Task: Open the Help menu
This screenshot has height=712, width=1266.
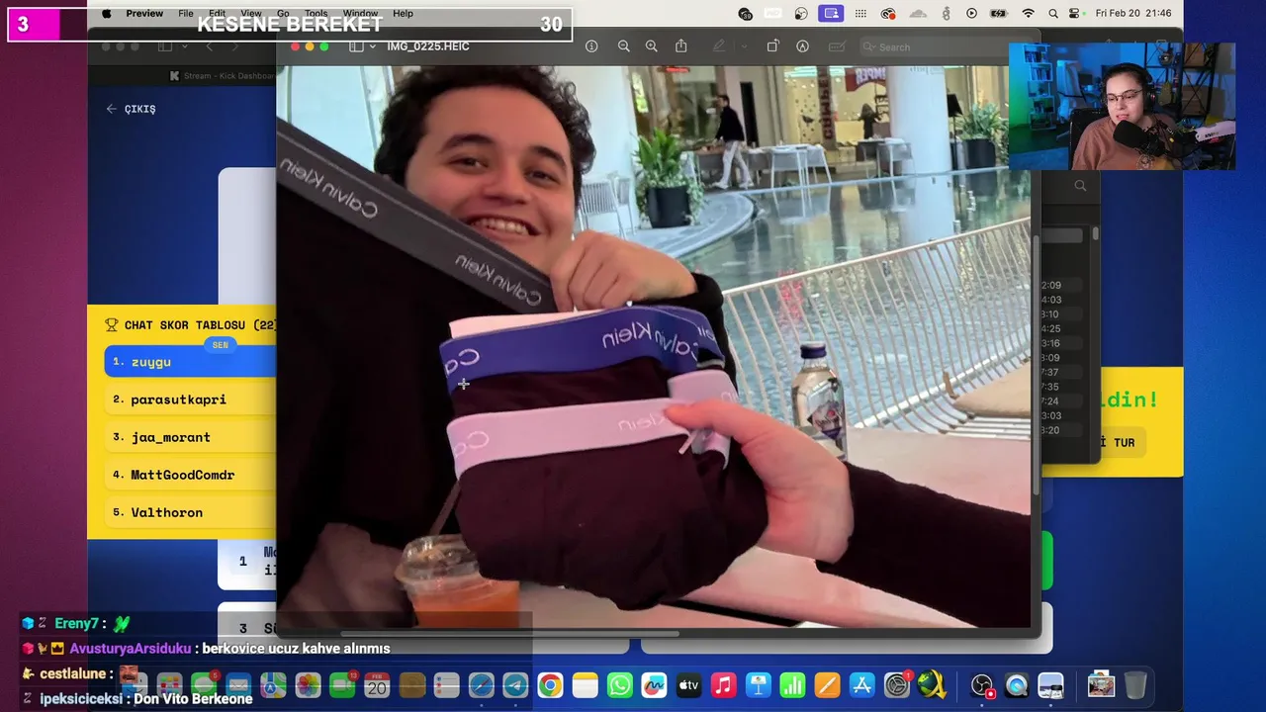Action: click(403, 14)
